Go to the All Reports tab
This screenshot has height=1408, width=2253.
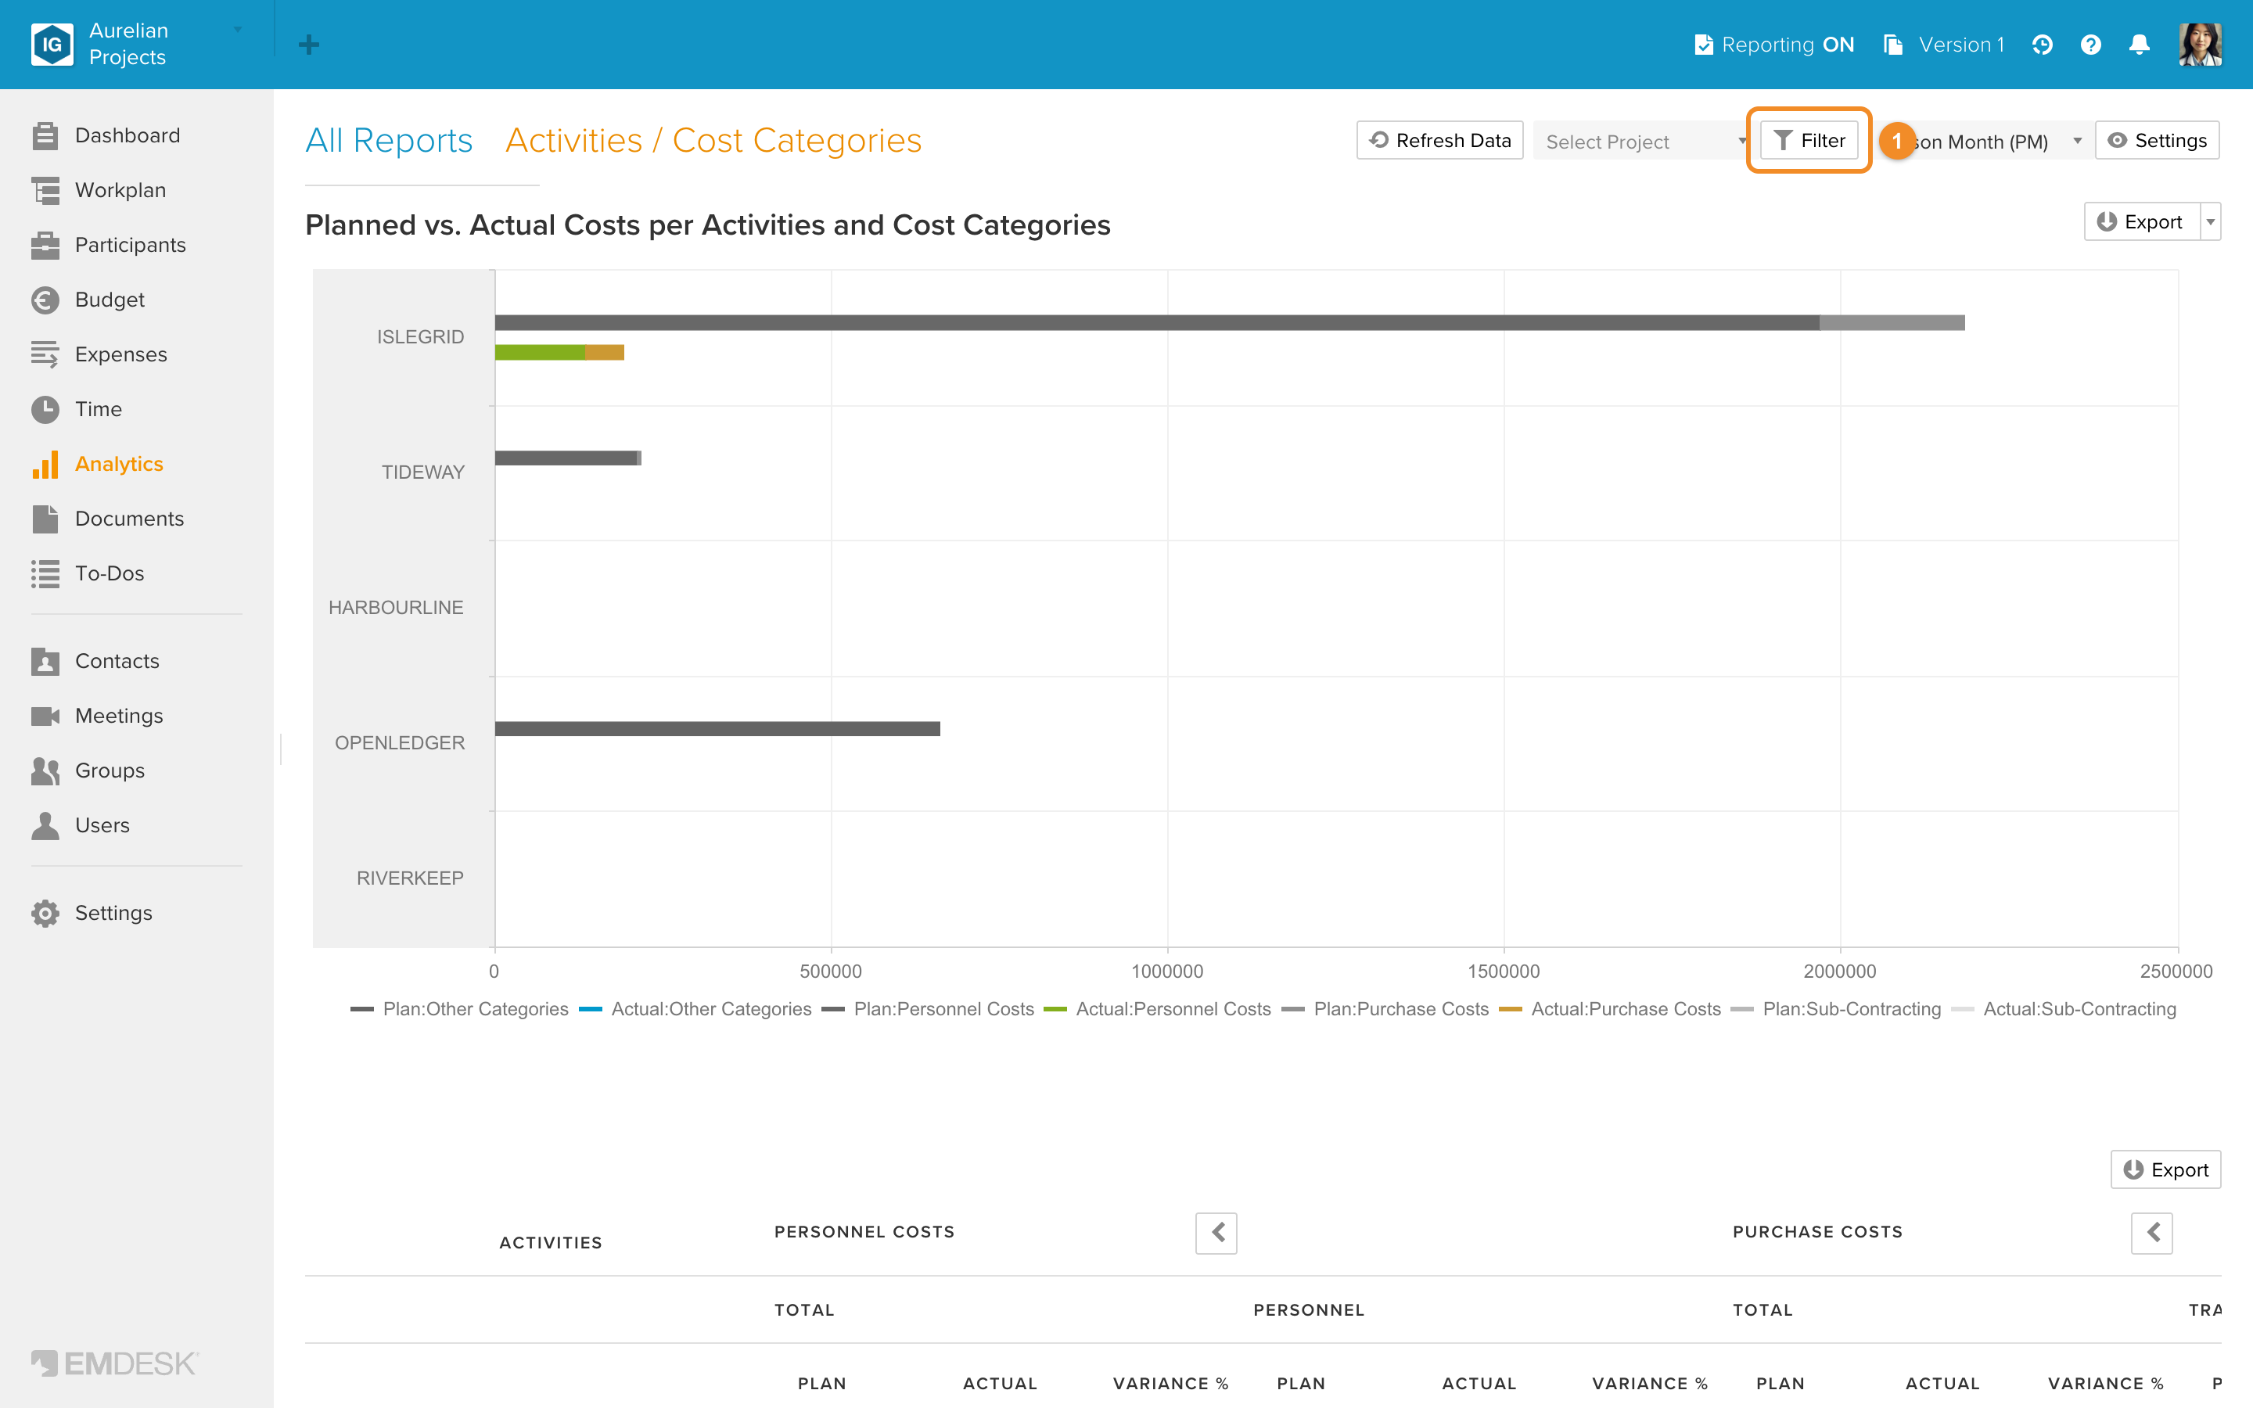point(389,141)
